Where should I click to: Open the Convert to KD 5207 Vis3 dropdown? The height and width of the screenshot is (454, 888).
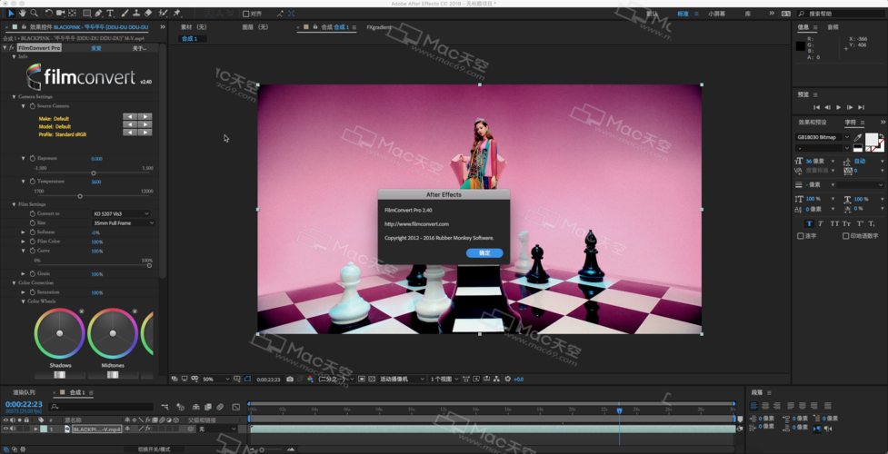click(122, 214)
